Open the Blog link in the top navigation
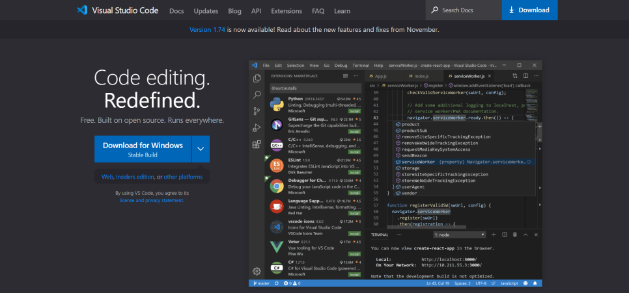Viewport: 629px width, 293px height. tap(234, 11)
